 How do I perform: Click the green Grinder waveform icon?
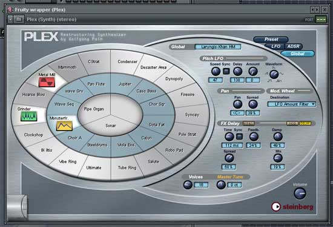(x=29, y=117)
